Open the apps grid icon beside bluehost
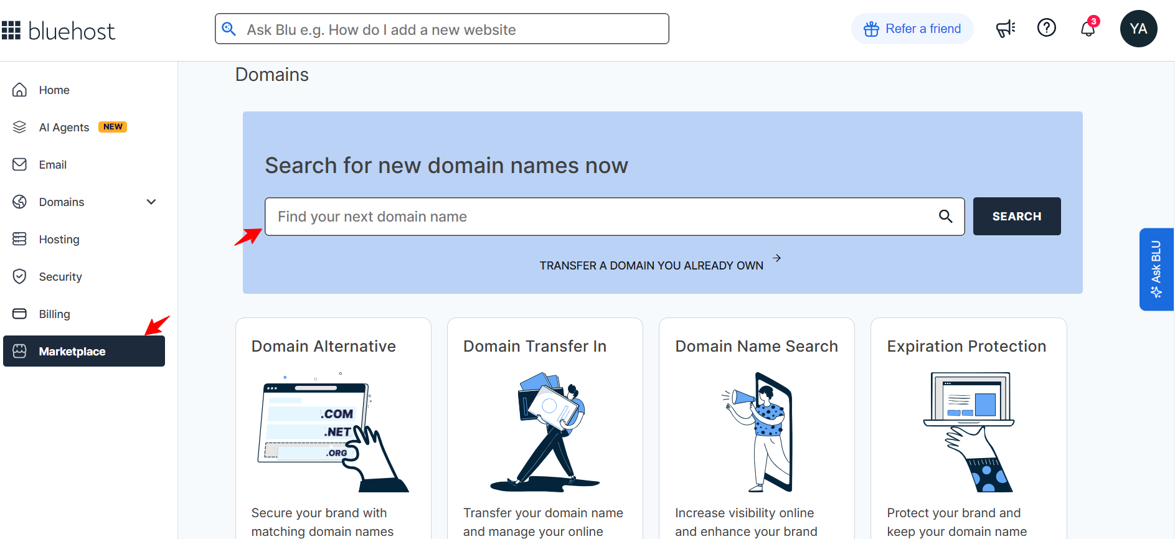 pyautogui.click(x=11, y=30)
